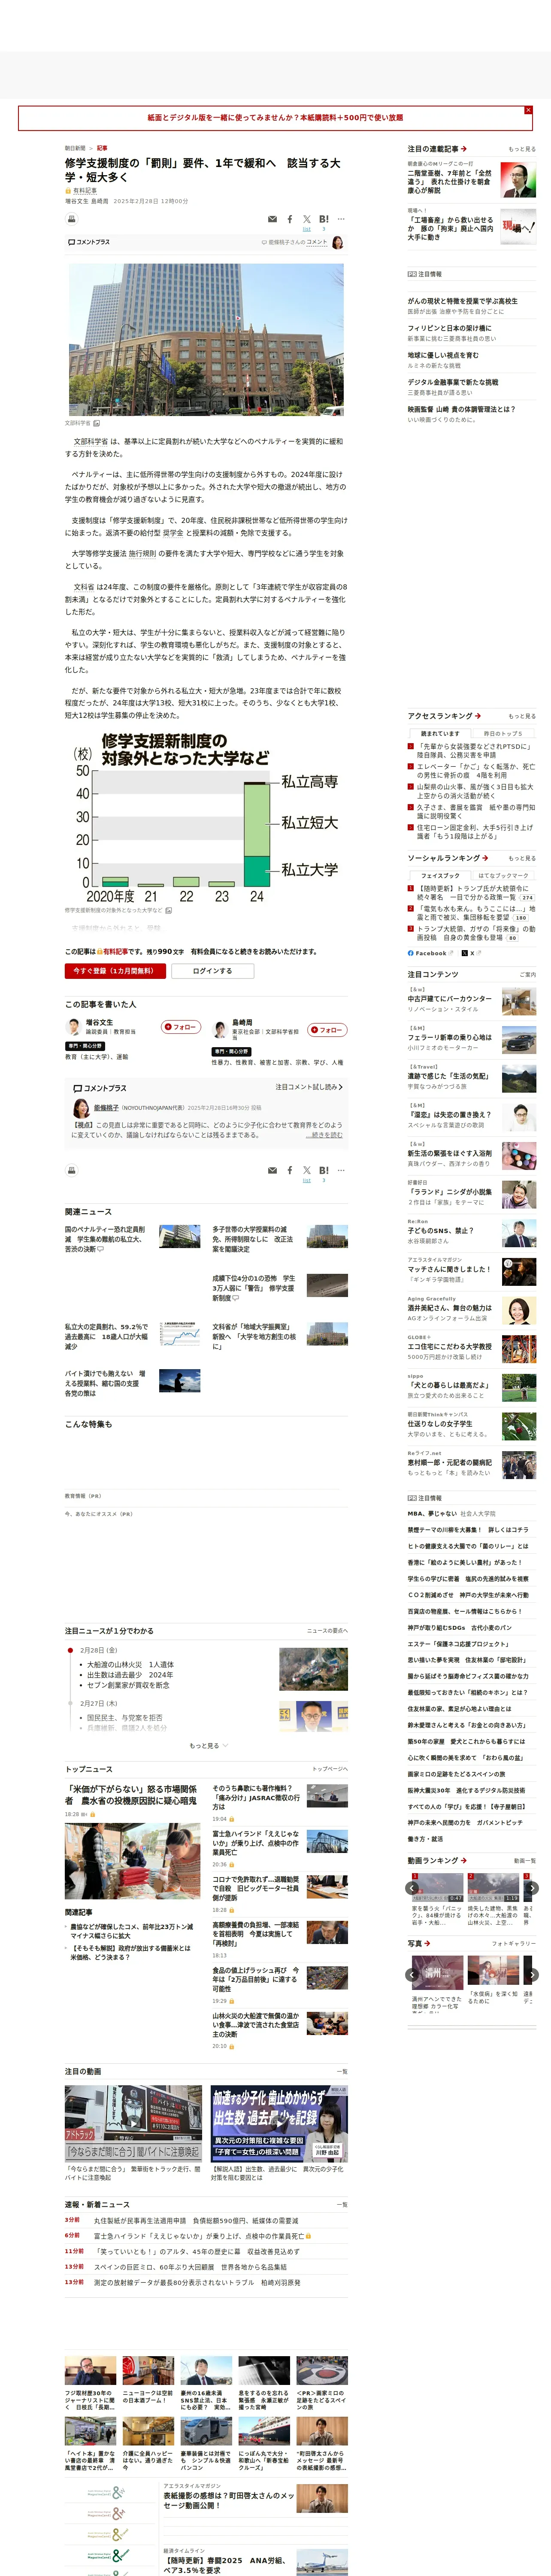Open news 丸住製紙が民事再生法適用申請
This screenshot has height=2576, width=551.
[196, 2220]
